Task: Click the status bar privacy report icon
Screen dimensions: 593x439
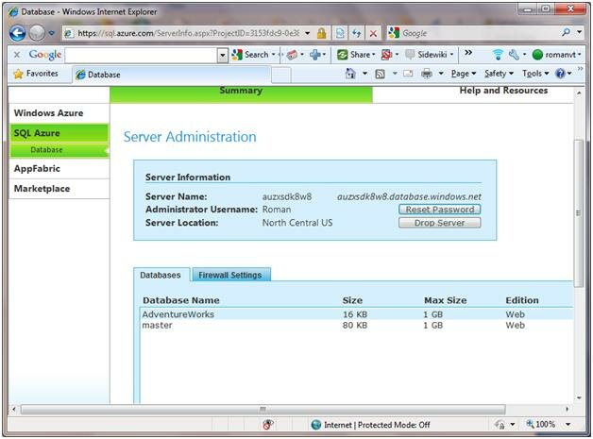Action: [x=268, y=425]
